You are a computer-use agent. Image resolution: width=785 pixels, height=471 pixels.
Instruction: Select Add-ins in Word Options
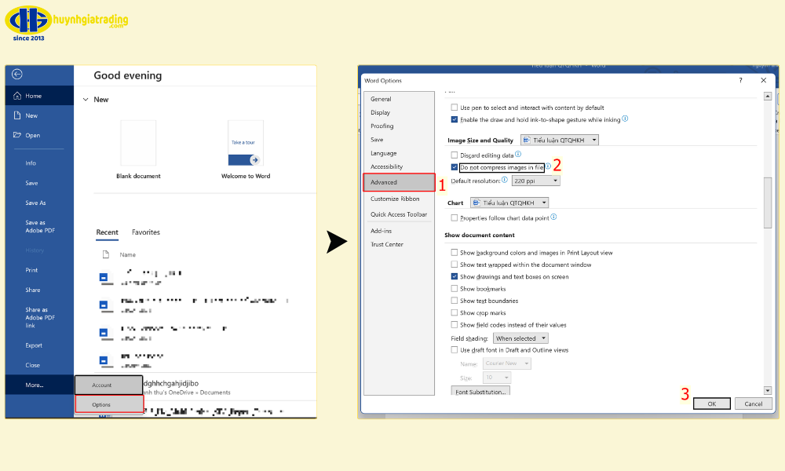pyautogui.click(x=381, y=231)
